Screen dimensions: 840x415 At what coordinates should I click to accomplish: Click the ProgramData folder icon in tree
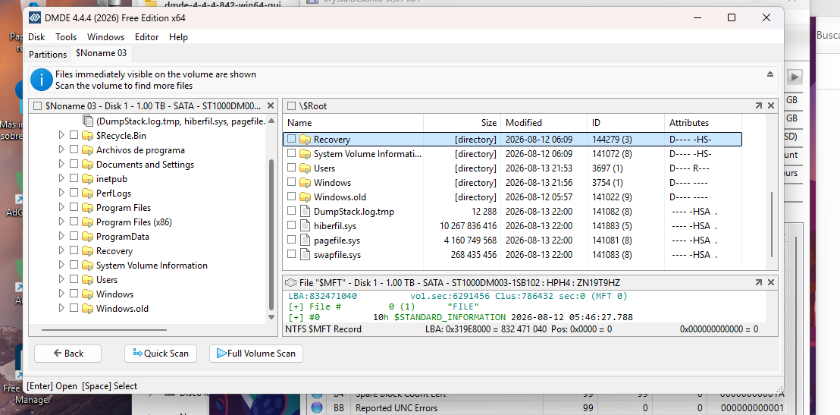click(88, 237)
